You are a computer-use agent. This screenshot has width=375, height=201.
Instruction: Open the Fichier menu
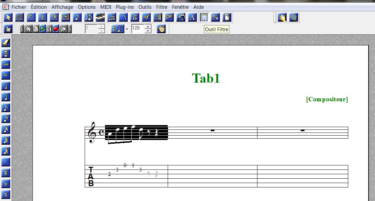[x=19, y=7]
